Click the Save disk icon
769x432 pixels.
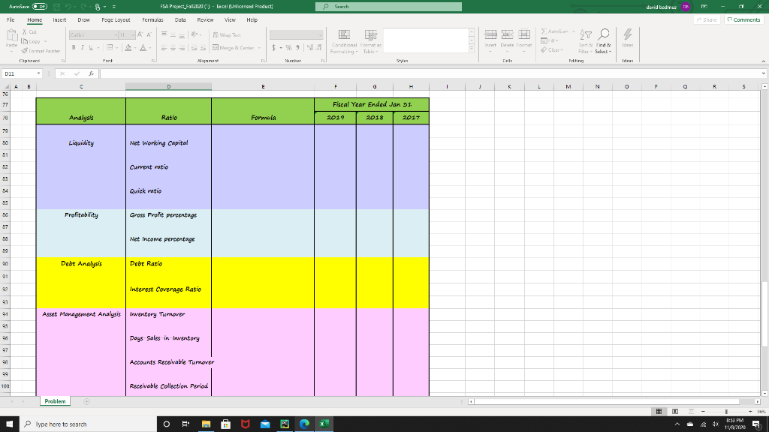tap(57, 6)
